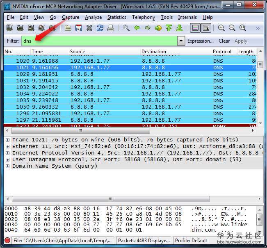Click packet list vertical scrollbar thumb
The height and width of the screenshot is (248, 267).
pos(260,65)
